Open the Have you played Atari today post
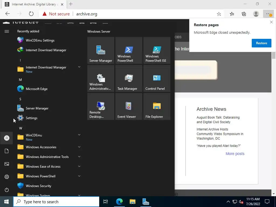The width and height of the screenshot is (276, 207). [219, 146]
